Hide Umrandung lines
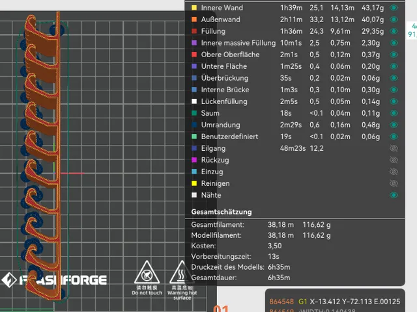The width and height of the screenshot is (417, 312). click(394, 125)
